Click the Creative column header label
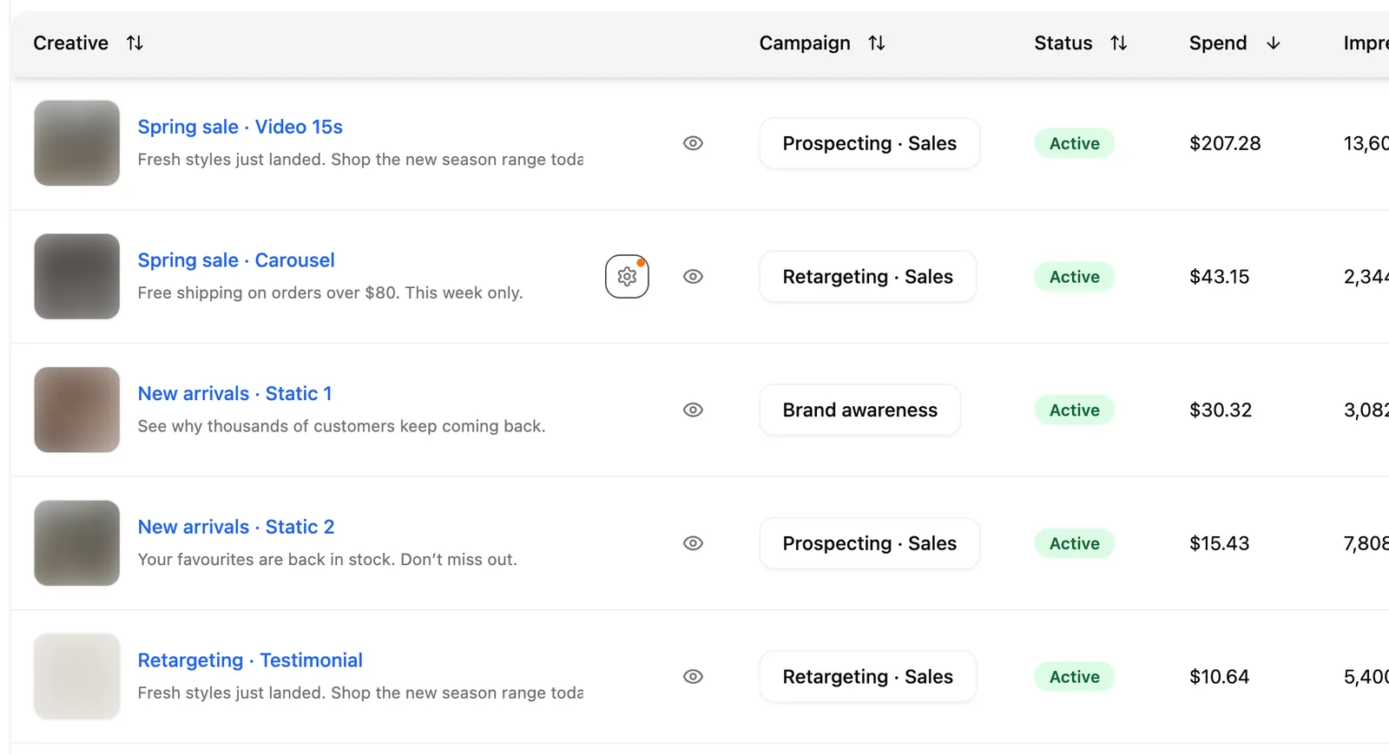1389x755 pixels. point(70,43)
